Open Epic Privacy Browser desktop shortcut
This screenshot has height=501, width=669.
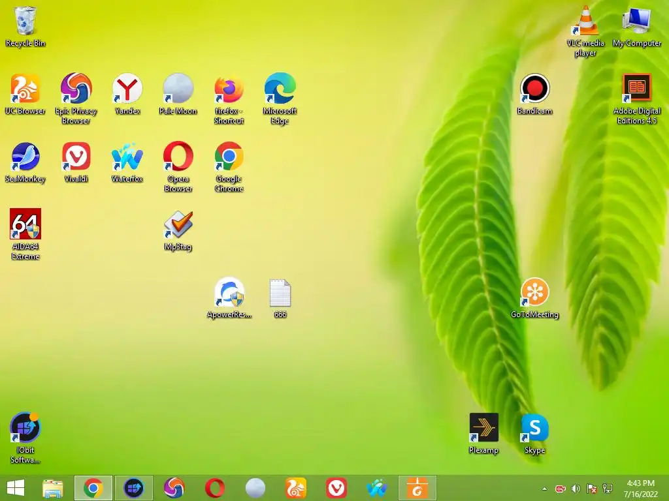click(x=76, y=99)
